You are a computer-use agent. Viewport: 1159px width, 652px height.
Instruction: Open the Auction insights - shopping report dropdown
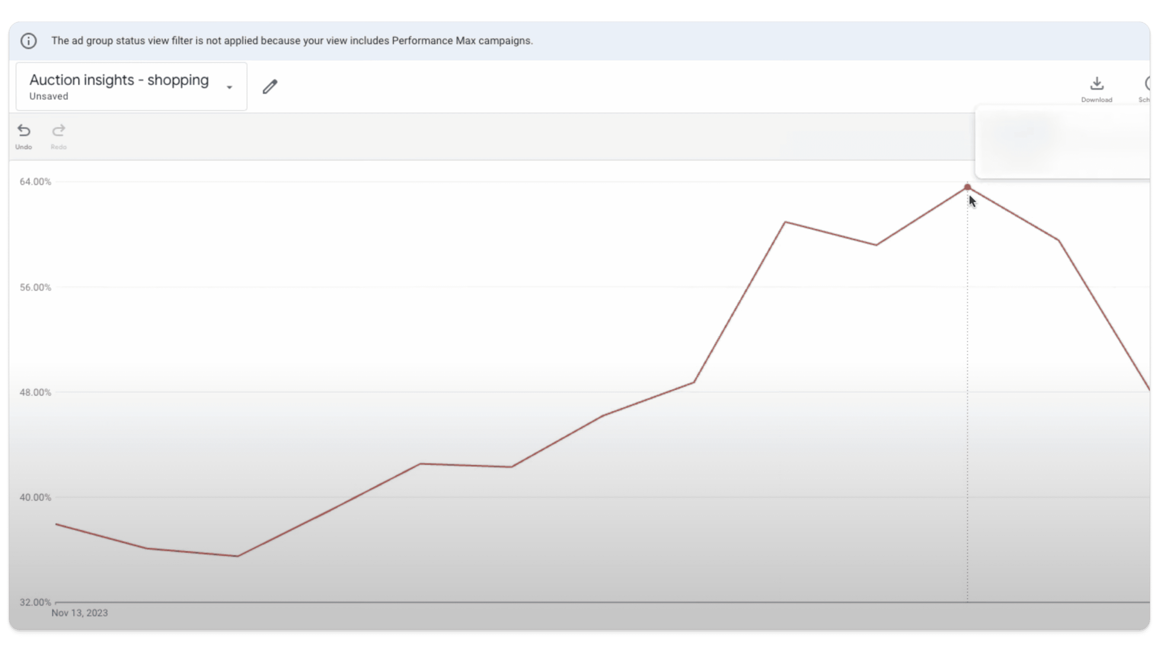[131, 86]
